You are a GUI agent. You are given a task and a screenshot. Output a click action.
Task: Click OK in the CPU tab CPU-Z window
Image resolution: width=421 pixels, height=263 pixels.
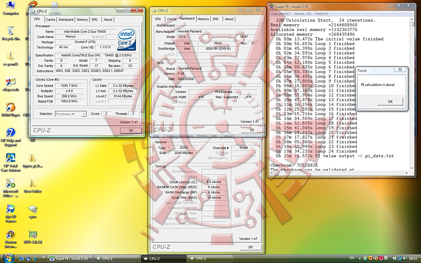tap(131, 130)
